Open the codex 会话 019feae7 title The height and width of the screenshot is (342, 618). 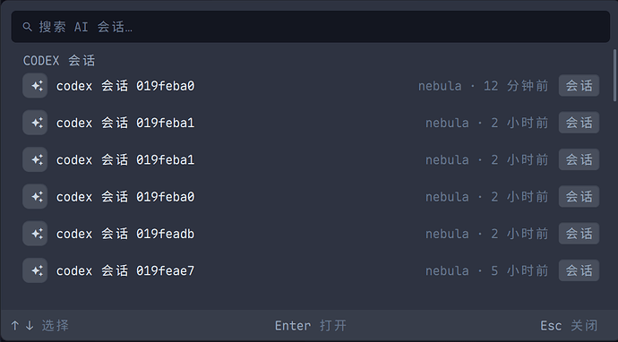[x=125, y=271]
